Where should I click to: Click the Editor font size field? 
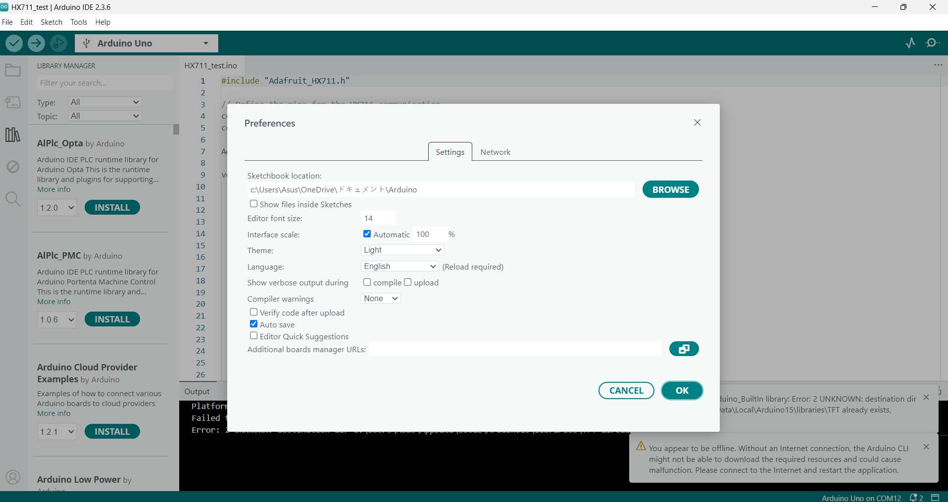[379, 218]
